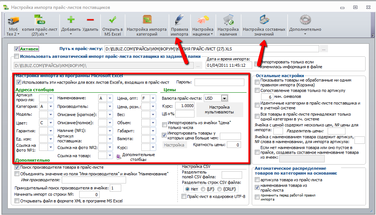The width and height of the screenshot is (376, 215).
Task: Check 'артикула товара из прайс-листа' checkbox
Action: coord(257,180)
